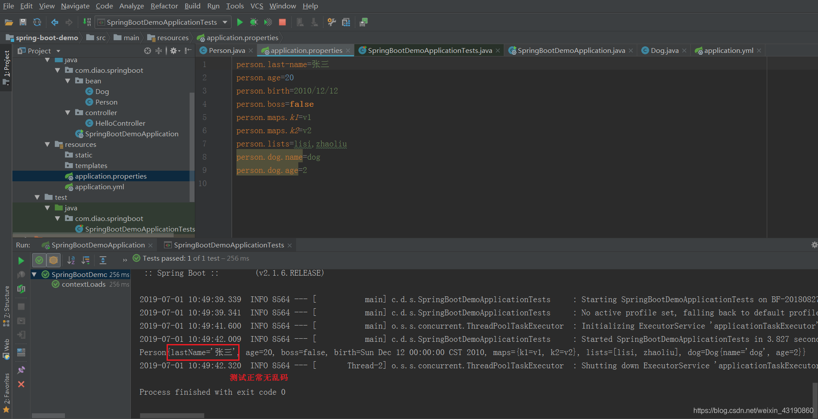
Task: Click the blue Back navigation arrow
Action: 55,22
